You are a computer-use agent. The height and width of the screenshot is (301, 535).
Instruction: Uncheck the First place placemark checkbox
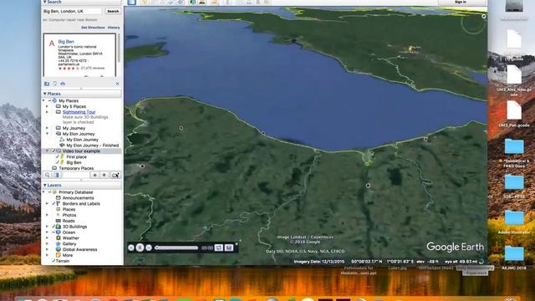pos(58,156)
